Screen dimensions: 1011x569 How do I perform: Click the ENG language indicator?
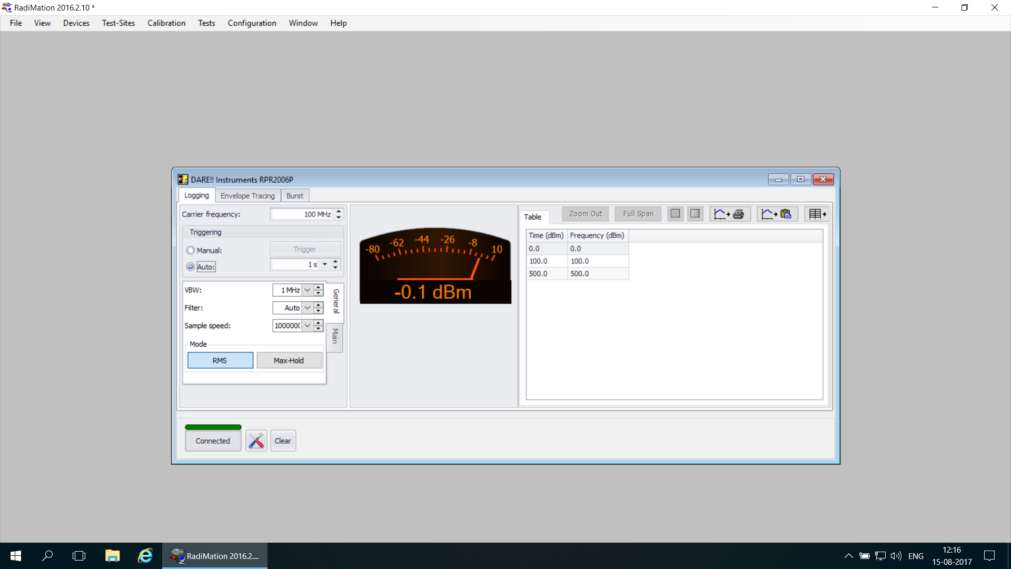(x=916, y=556)
